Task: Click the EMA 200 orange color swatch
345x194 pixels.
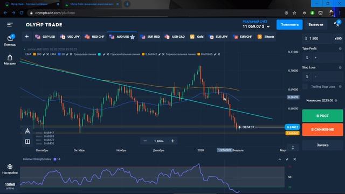Action: click(34, 54)
